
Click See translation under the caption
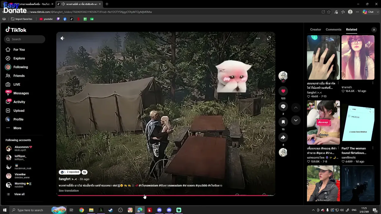(x=69, y=191)
